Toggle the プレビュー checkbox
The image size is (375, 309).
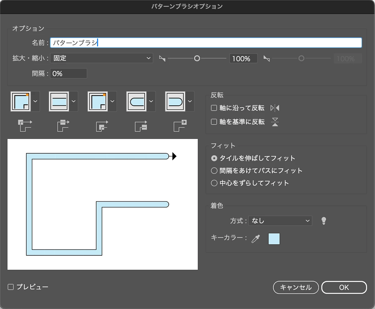tap(11, 287)
